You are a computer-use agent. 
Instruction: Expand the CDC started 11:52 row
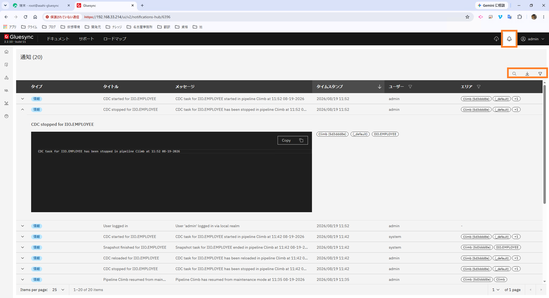pyautogui.click(x=22, y=99)
